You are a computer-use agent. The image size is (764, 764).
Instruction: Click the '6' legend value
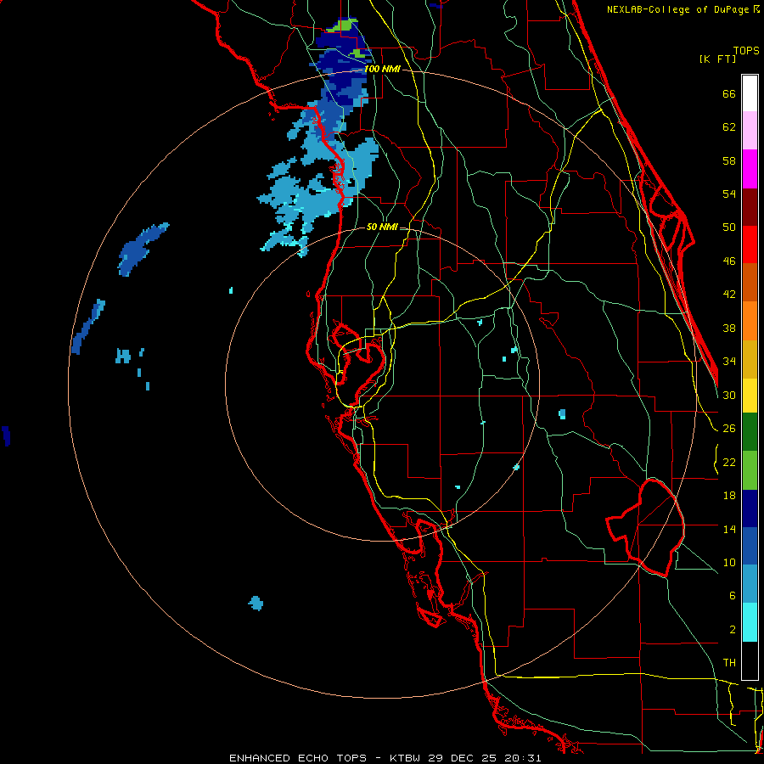point(733,596)
